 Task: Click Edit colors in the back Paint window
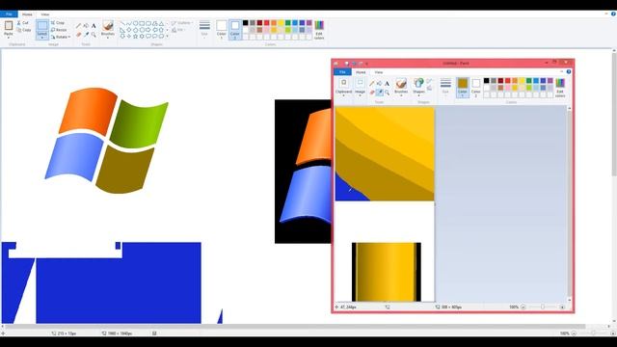[319, 30]
